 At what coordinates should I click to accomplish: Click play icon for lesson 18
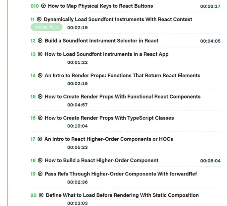pyautogui.click(x=40, y=160)
